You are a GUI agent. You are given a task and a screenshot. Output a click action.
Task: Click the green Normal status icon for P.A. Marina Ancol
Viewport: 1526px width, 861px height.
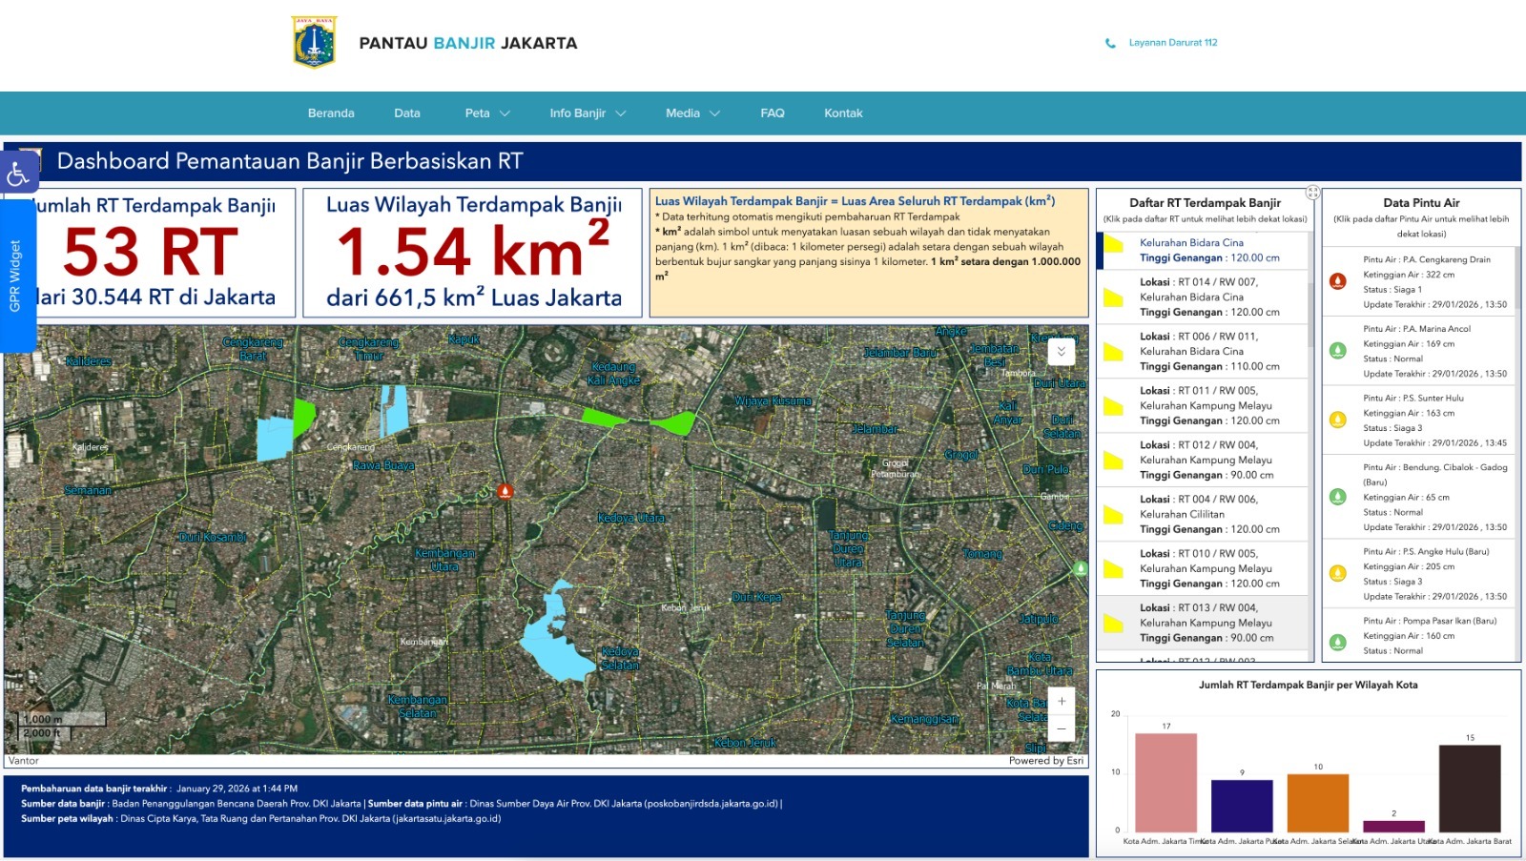[x=1337, y=350]
